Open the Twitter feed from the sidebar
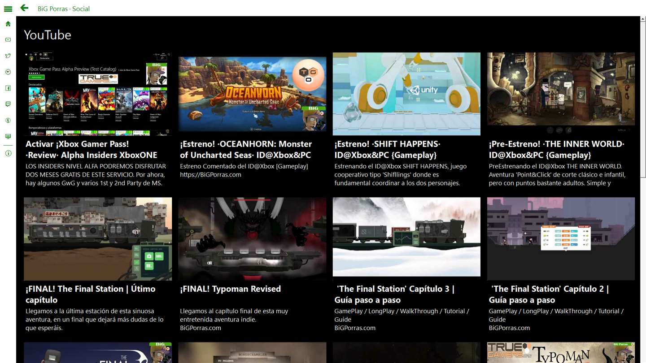The width and height of the screenshot is (646, 363). coord(8,56)
